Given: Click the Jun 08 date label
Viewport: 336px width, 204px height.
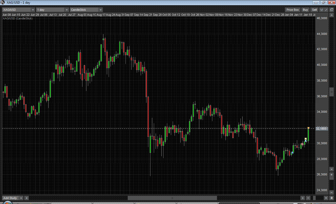Looking at the screenshot, I should pos(7,15).
